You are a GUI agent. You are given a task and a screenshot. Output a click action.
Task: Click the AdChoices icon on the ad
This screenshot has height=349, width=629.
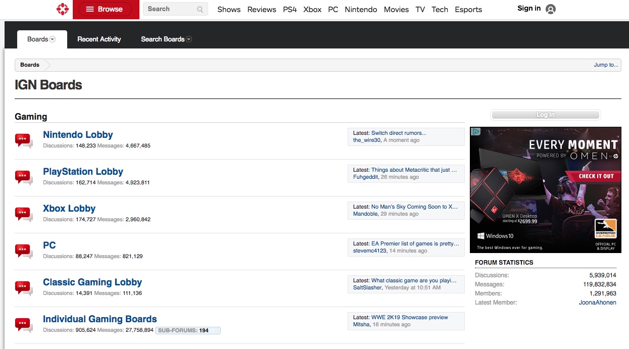475,132
